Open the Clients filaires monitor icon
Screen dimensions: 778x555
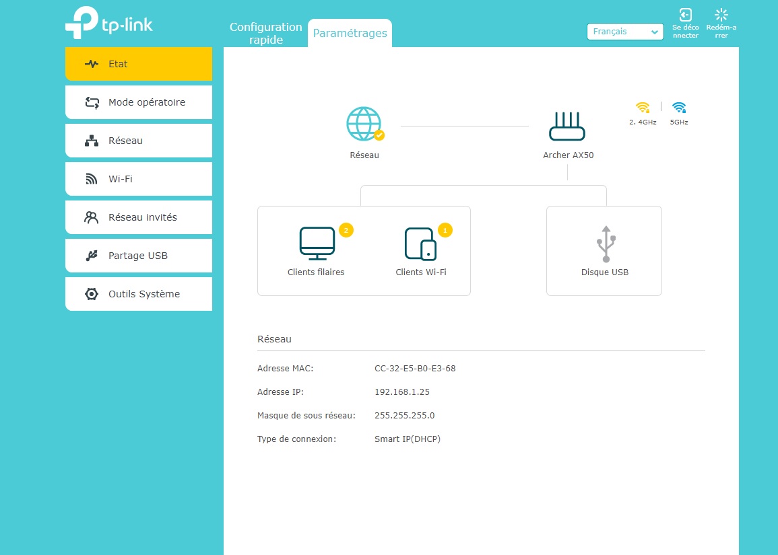317,244
